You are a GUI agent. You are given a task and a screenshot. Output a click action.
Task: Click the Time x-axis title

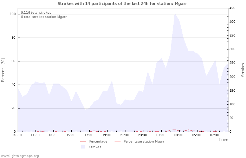pyautogui.click(x=223, y=139)
